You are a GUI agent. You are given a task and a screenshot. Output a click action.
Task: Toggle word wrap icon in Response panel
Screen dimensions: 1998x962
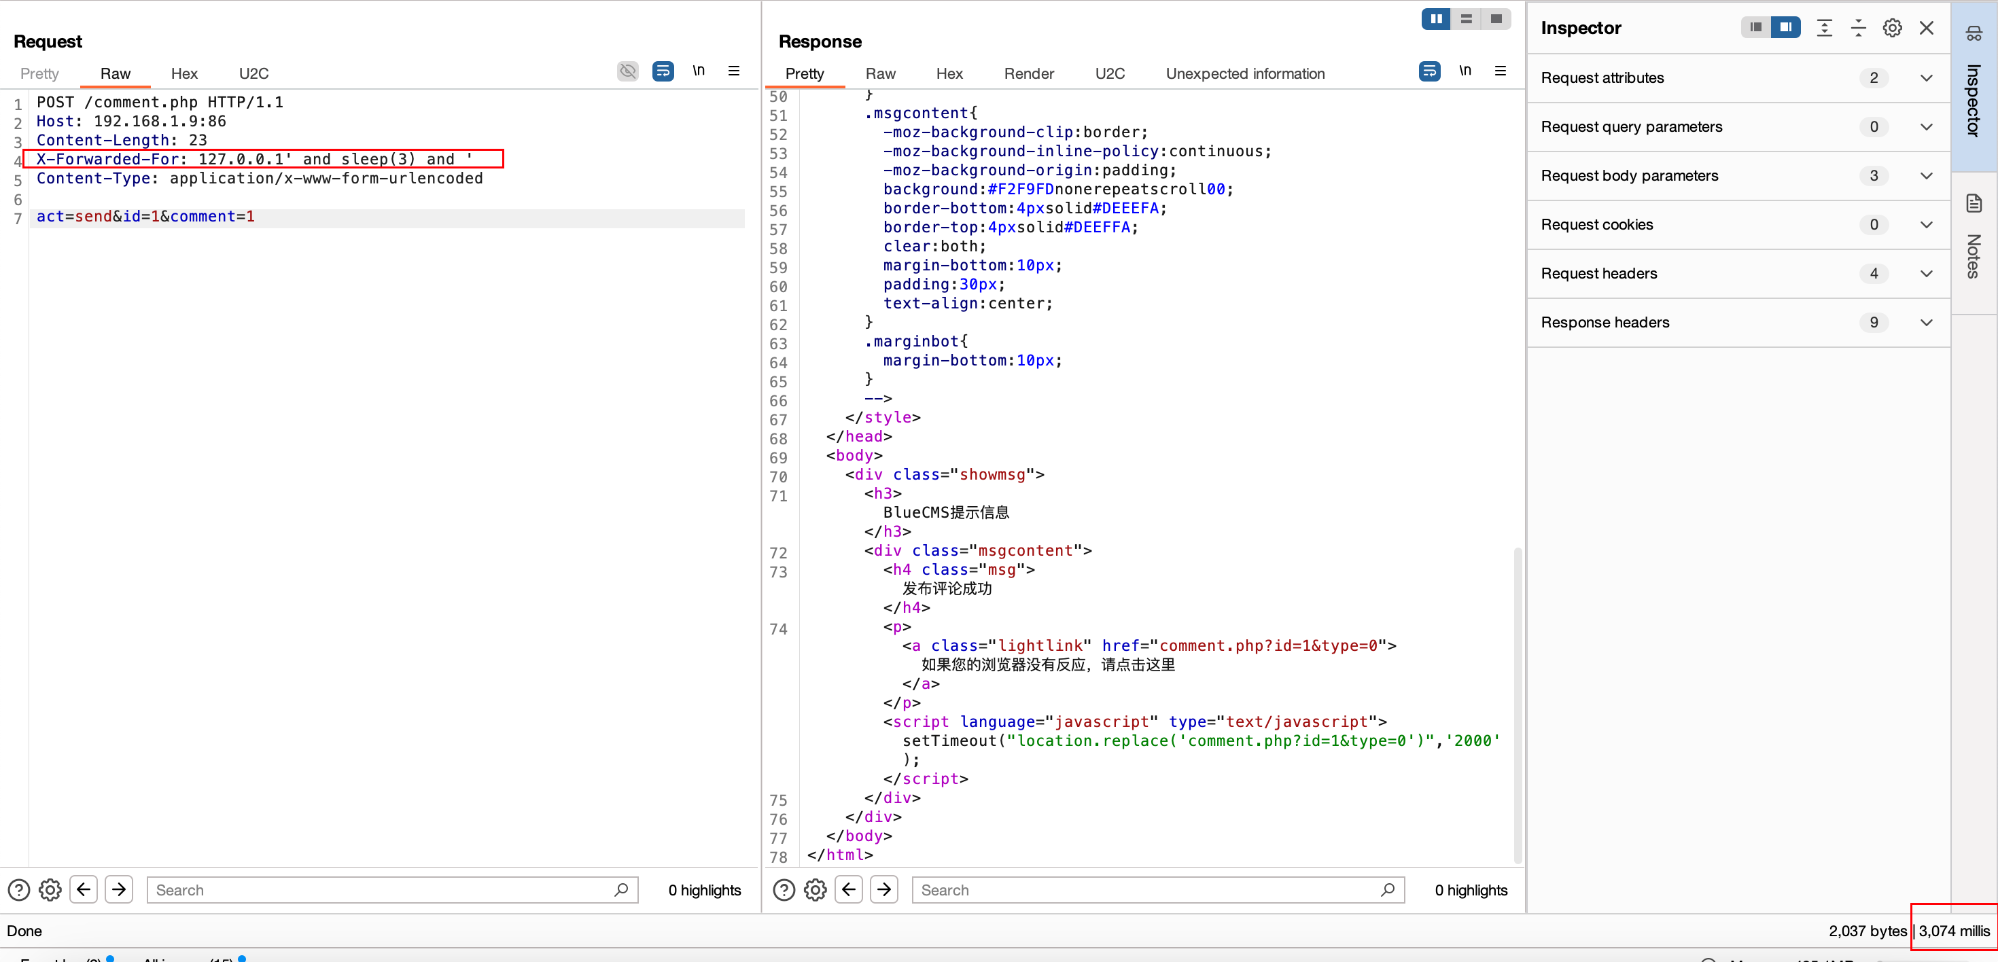[1429, 71]
